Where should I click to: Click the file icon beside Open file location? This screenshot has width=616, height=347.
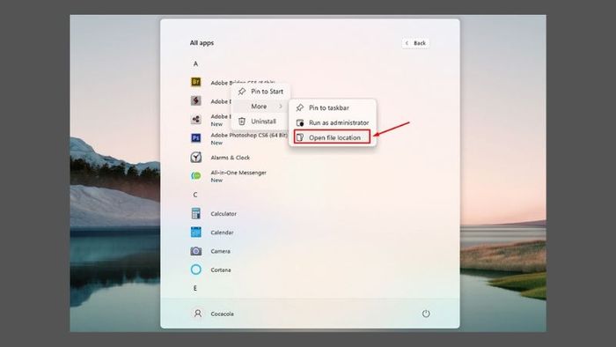[300, 137]
